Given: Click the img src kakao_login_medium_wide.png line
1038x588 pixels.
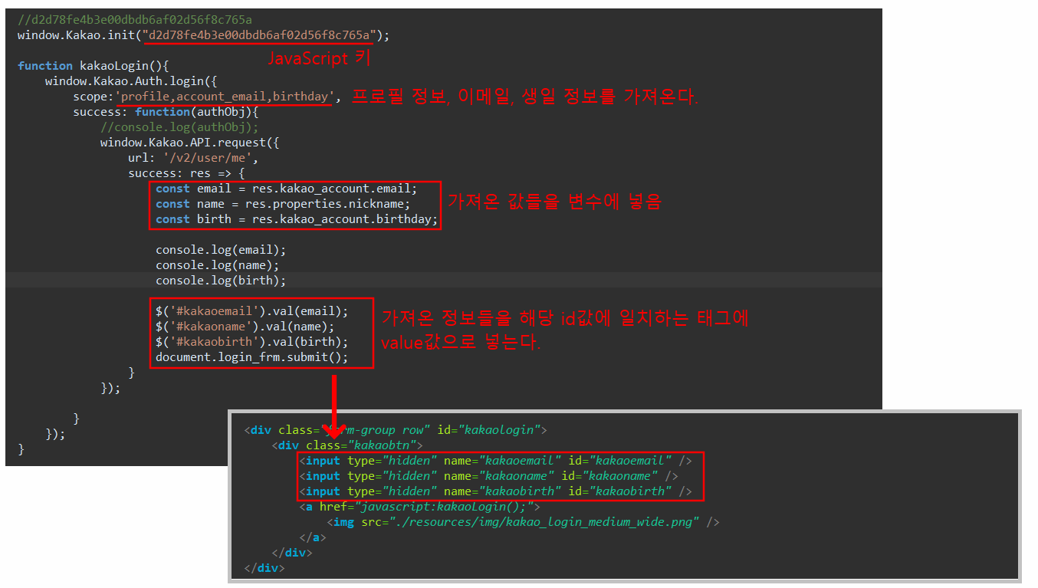Looking at the screenshot, I should 524,522.
